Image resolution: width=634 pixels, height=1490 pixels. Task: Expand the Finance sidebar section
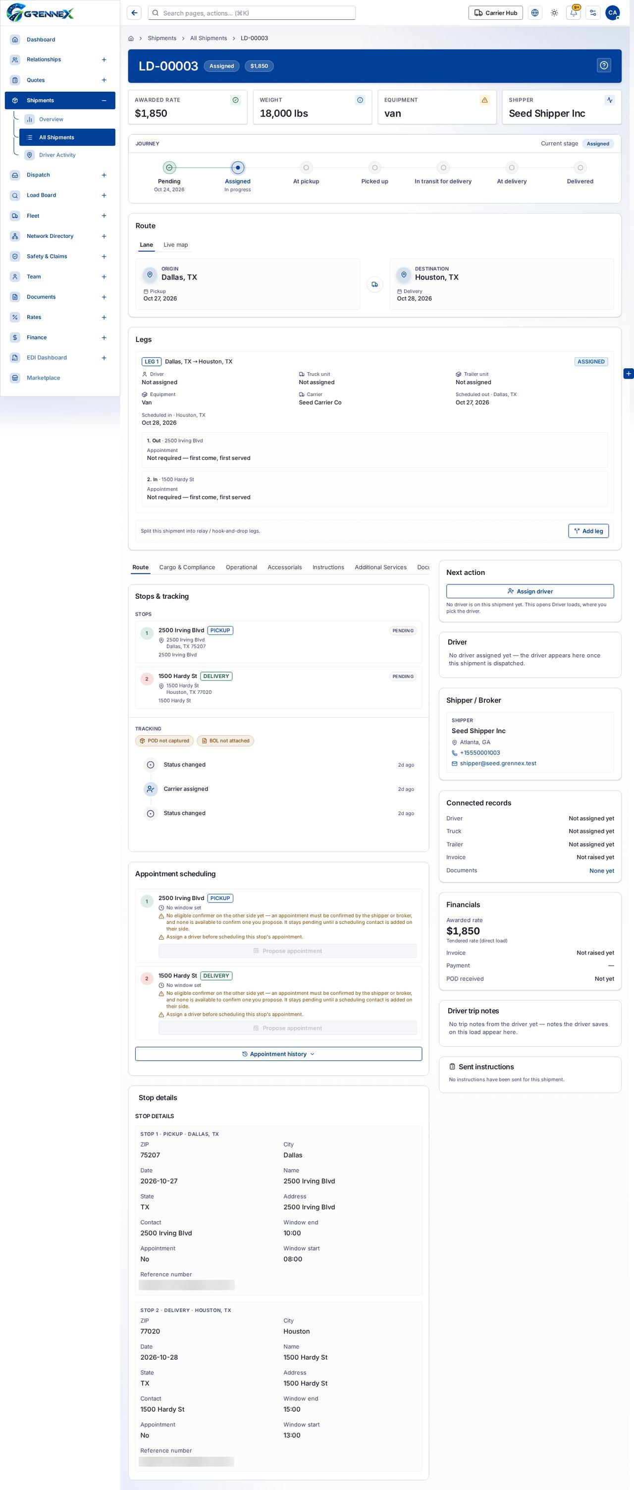(104, 338)
